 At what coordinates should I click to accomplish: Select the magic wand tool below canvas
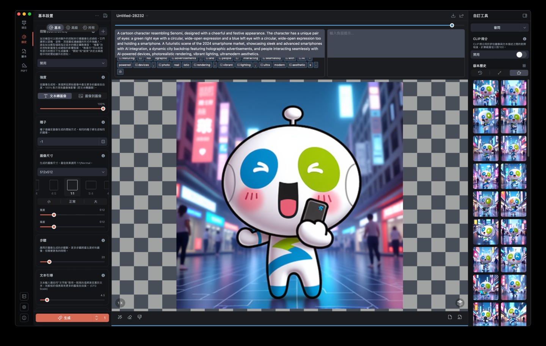click(x=120, y=317)
